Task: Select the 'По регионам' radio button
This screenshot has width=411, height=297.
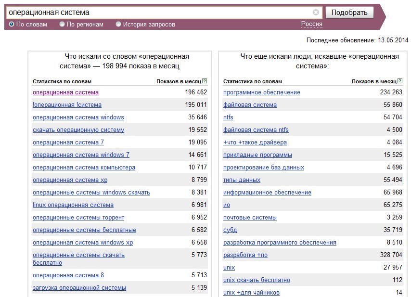Action: (x=62, y=25)
